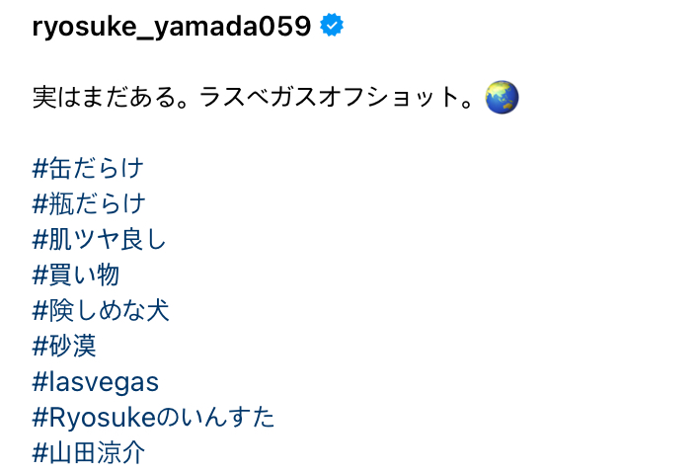The height and width of the screenshot is (472, 699).
Task: Tap the verified checkmark beside the username
Action: 333,27
